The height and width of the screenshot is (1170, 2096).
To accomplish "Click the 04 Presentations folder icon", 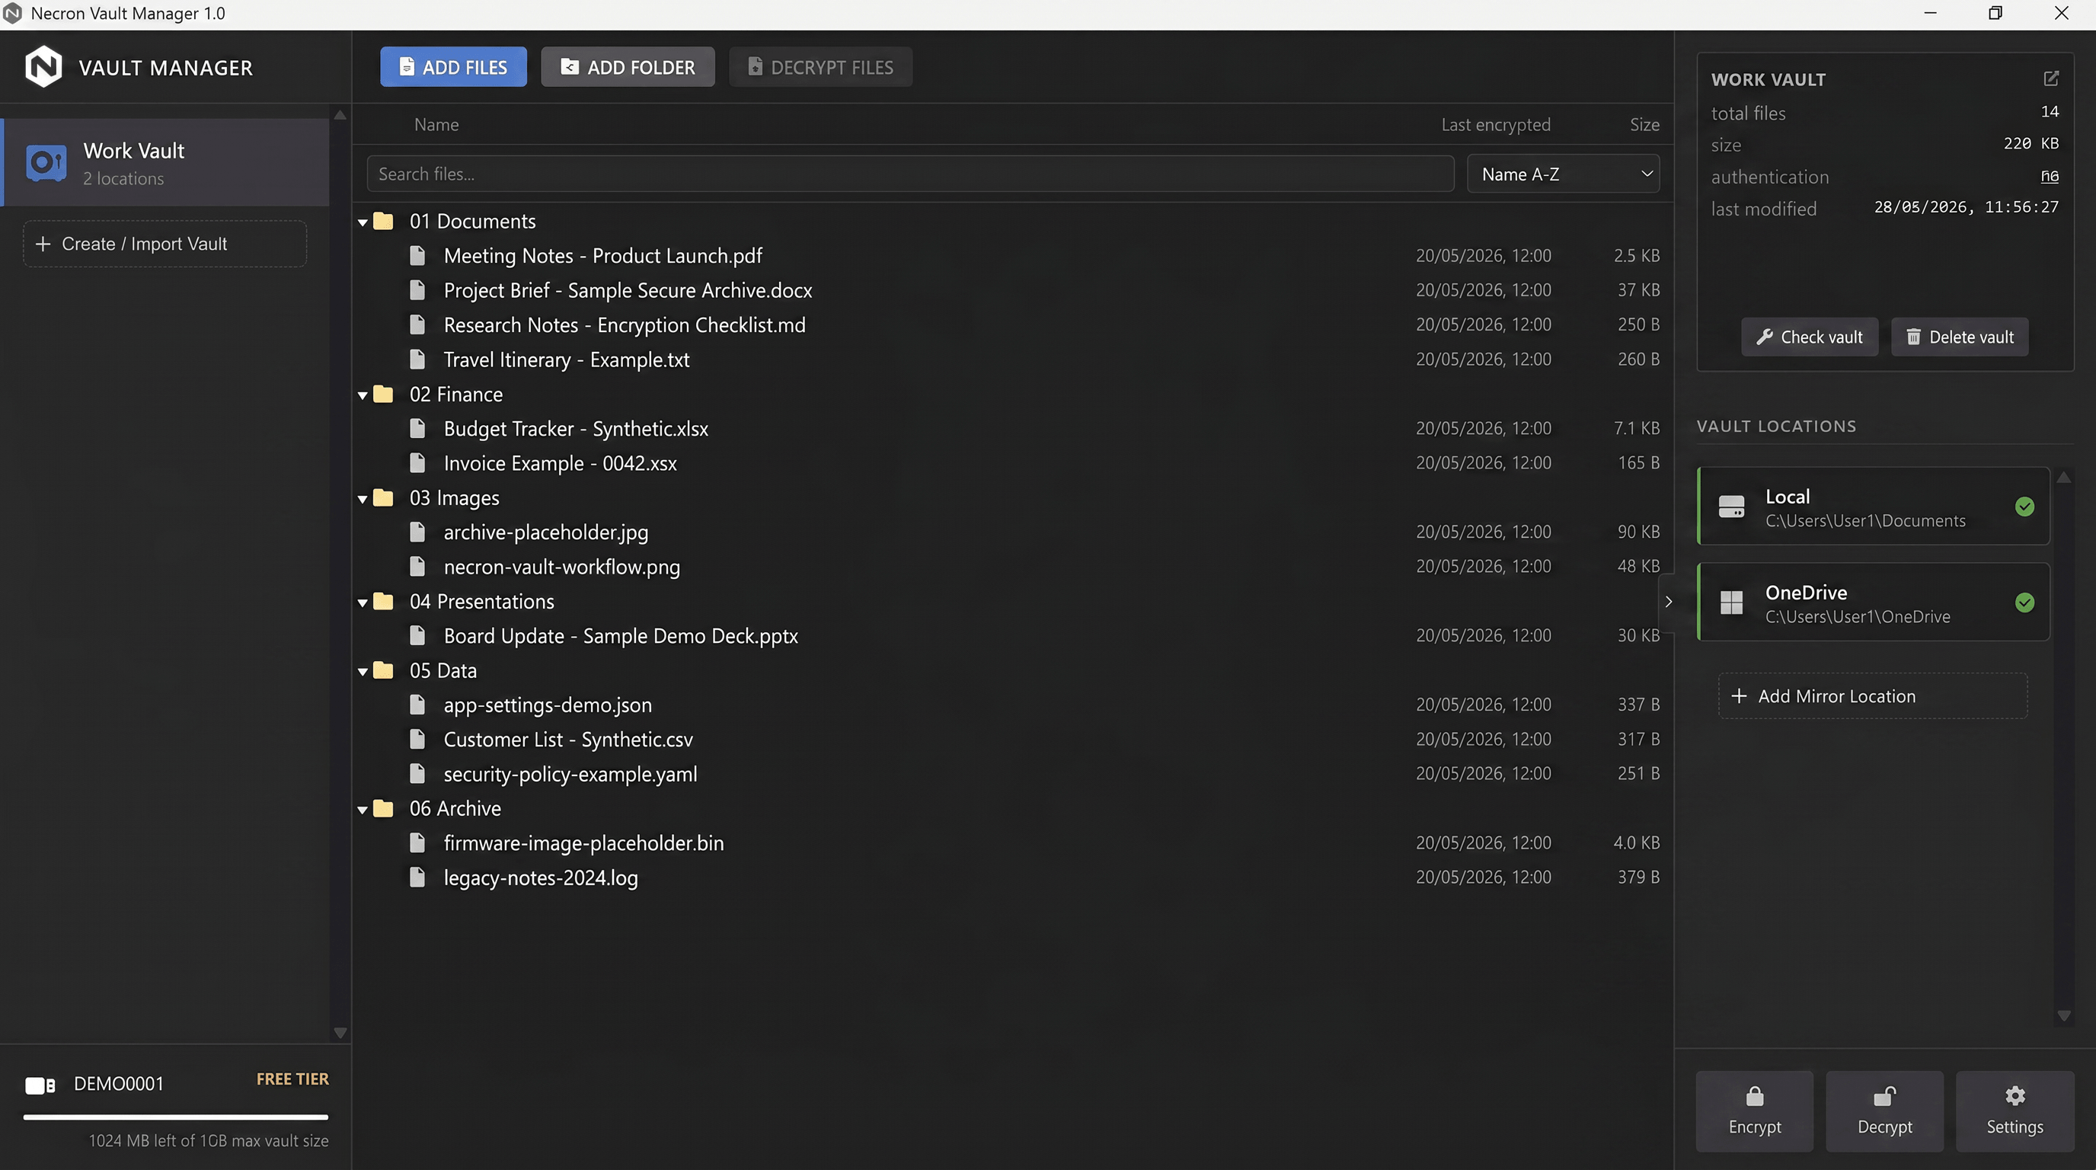I will [x=383, y=601].
